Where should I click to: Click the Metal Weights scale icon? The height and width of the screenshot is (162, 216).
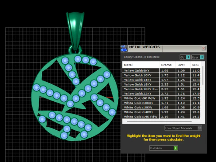pyautogui.click(x=124, y=49)
